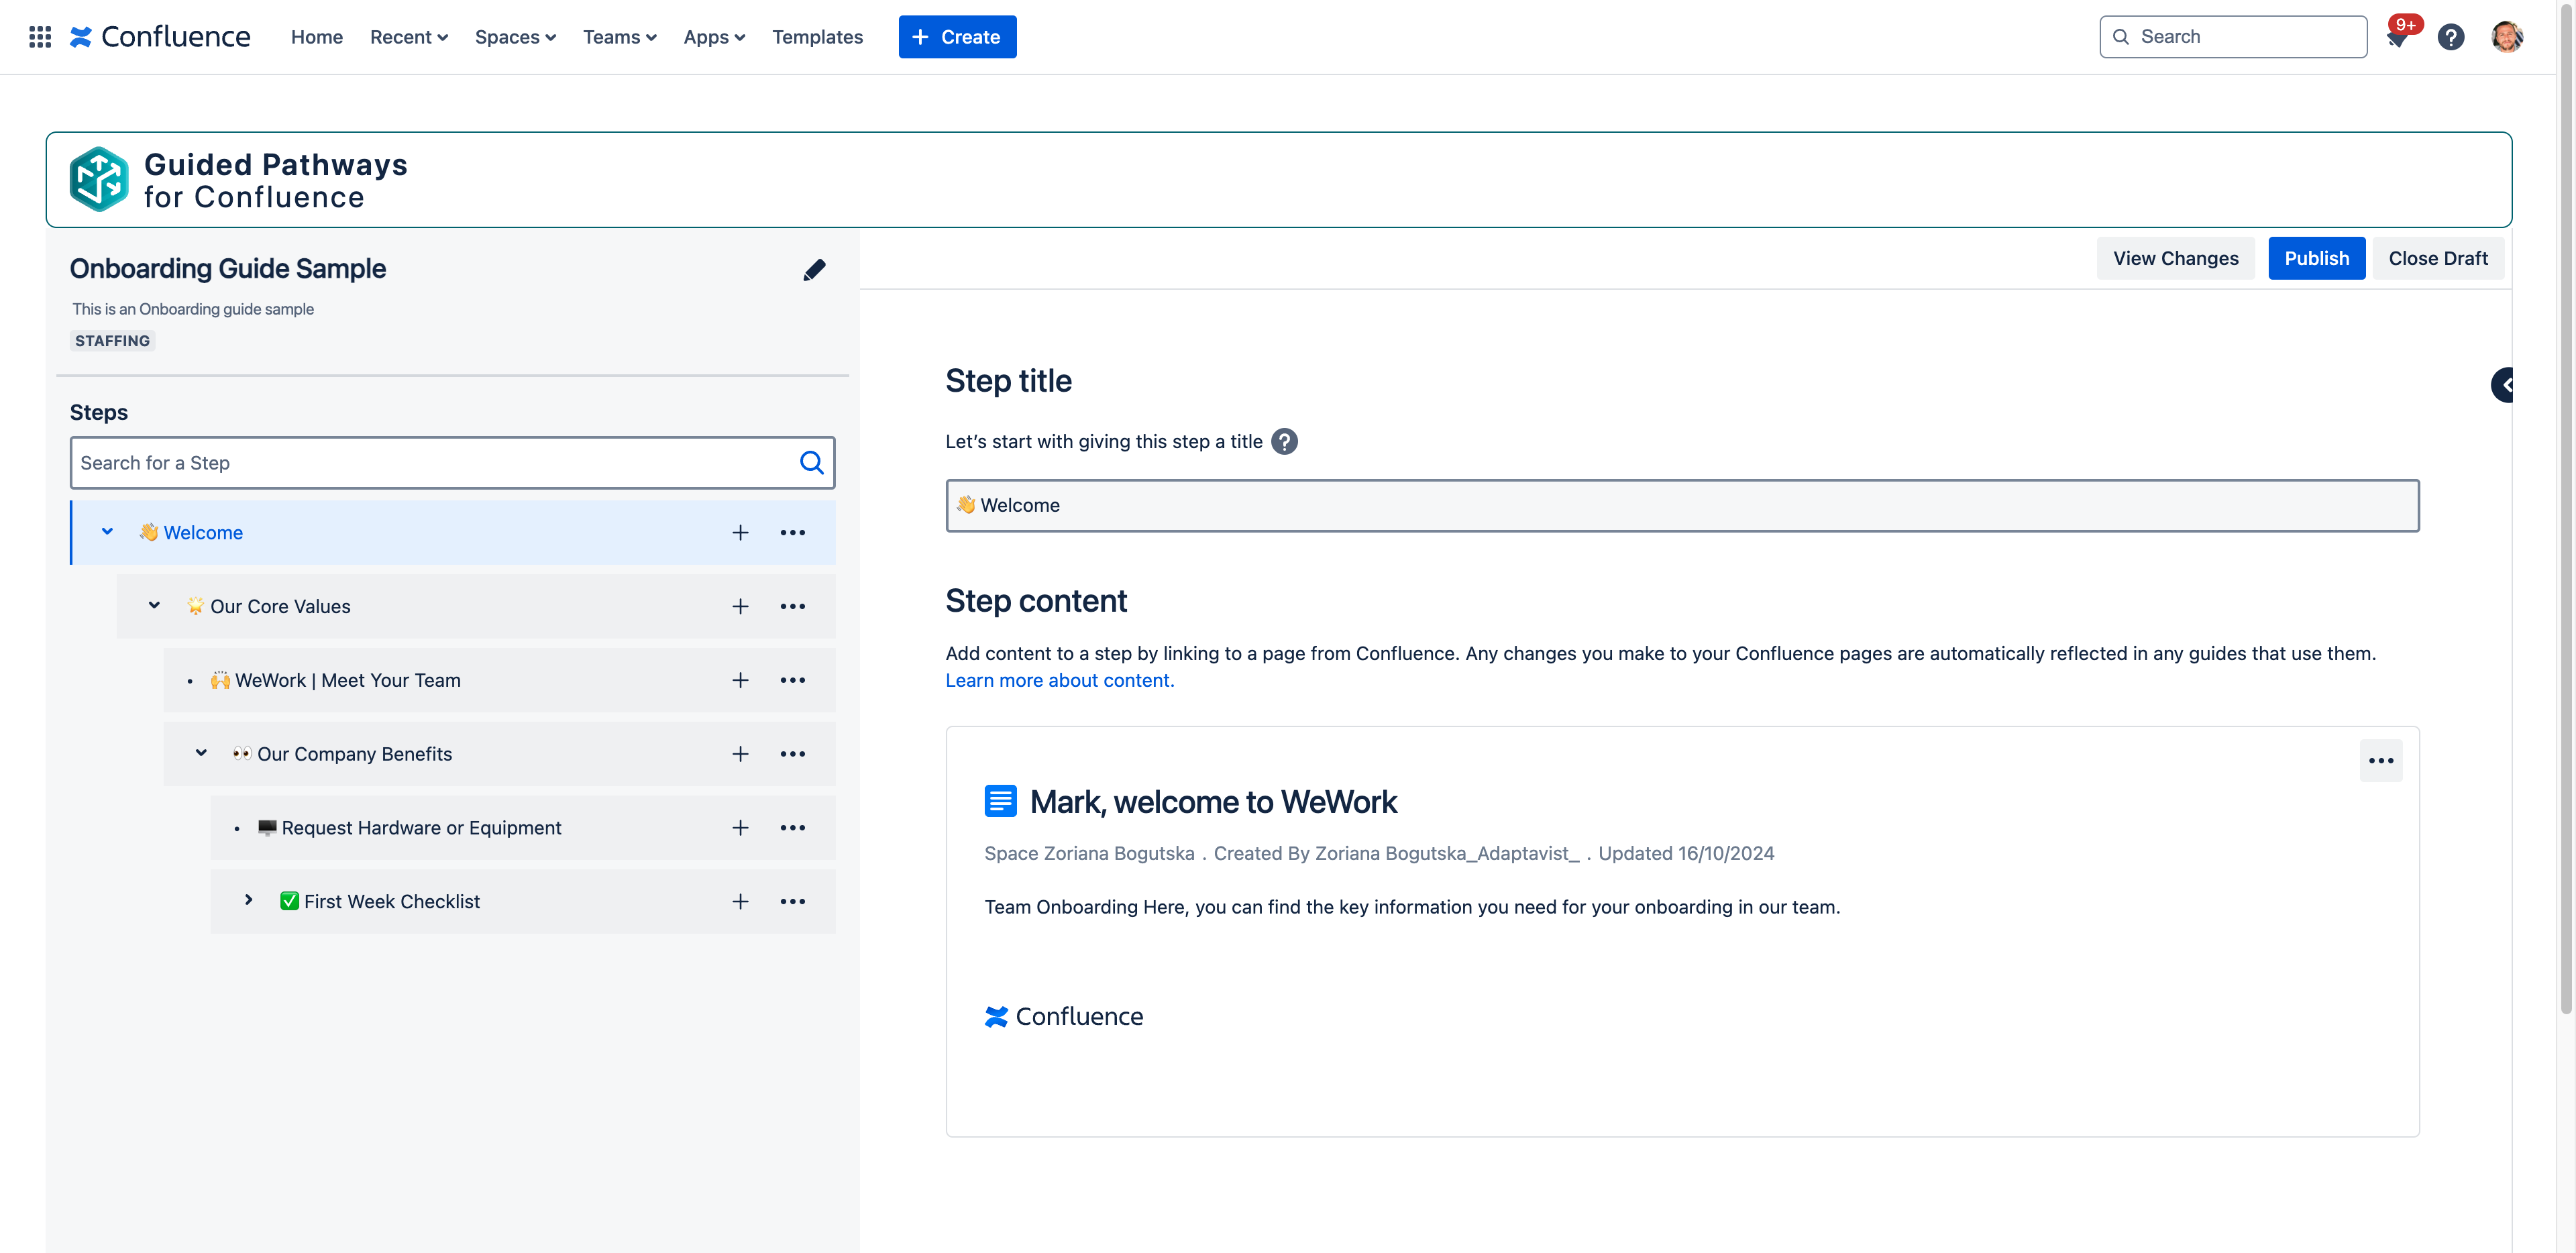Viewport: 2576px width, 1253px height.
Task: Click the step title help icon
Action: [1284, 442]
